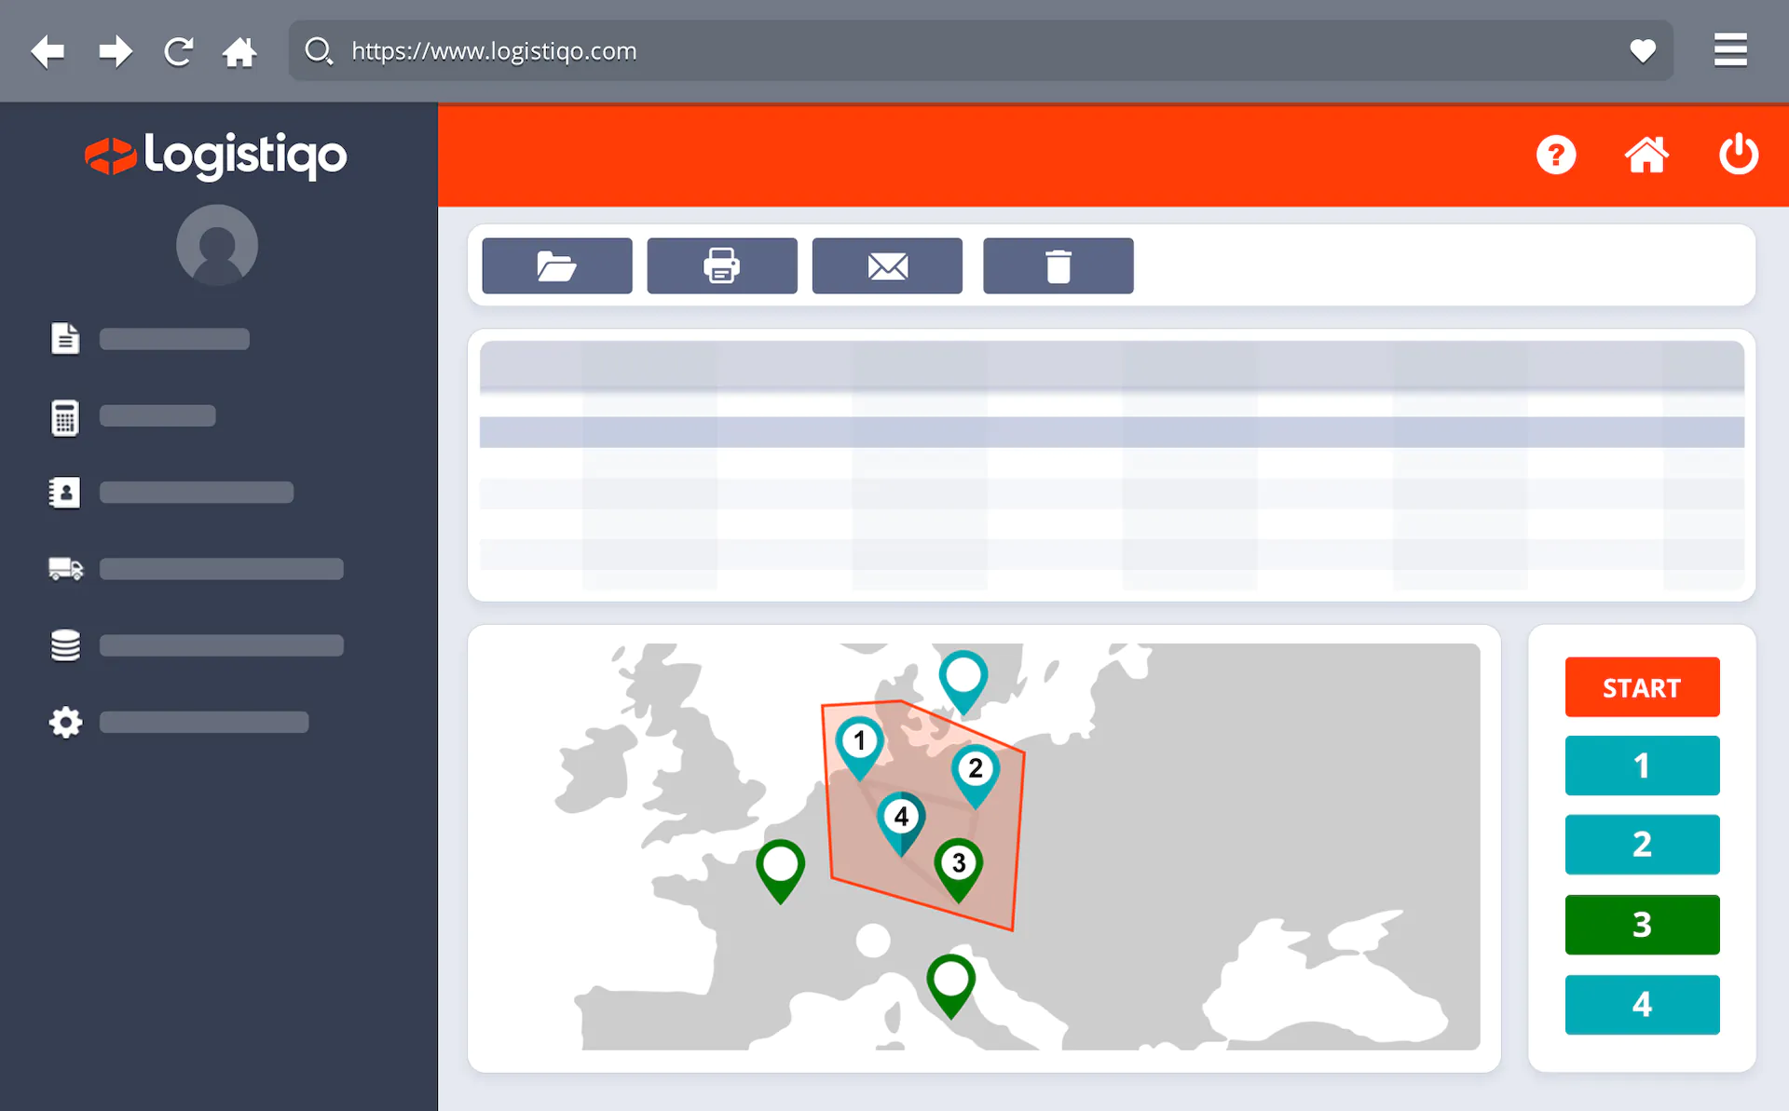Click the browser address bar
The height and width of the screenshot is (1111, 1789).
[978, 51]
